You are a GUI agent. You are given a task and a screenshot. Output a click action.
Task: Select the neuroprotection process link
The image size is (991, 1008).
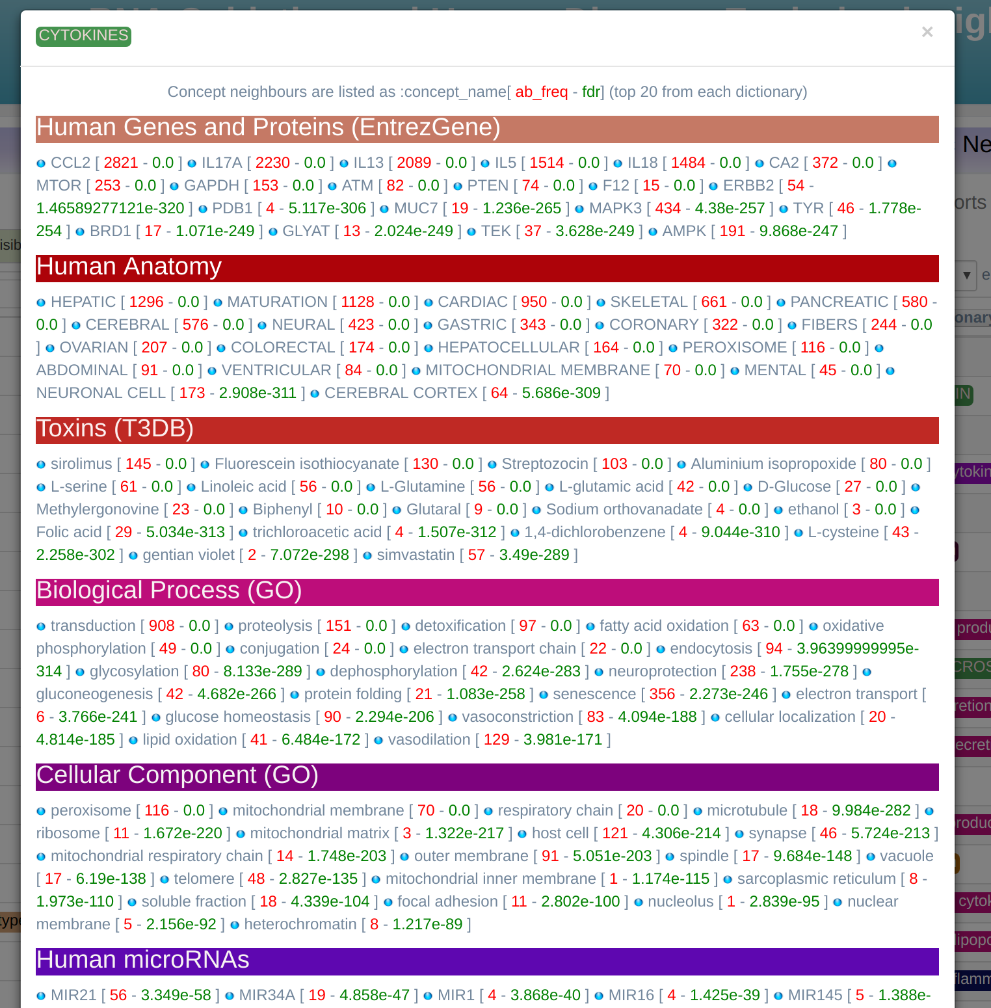pyautogui.click(x=663, y=671)
